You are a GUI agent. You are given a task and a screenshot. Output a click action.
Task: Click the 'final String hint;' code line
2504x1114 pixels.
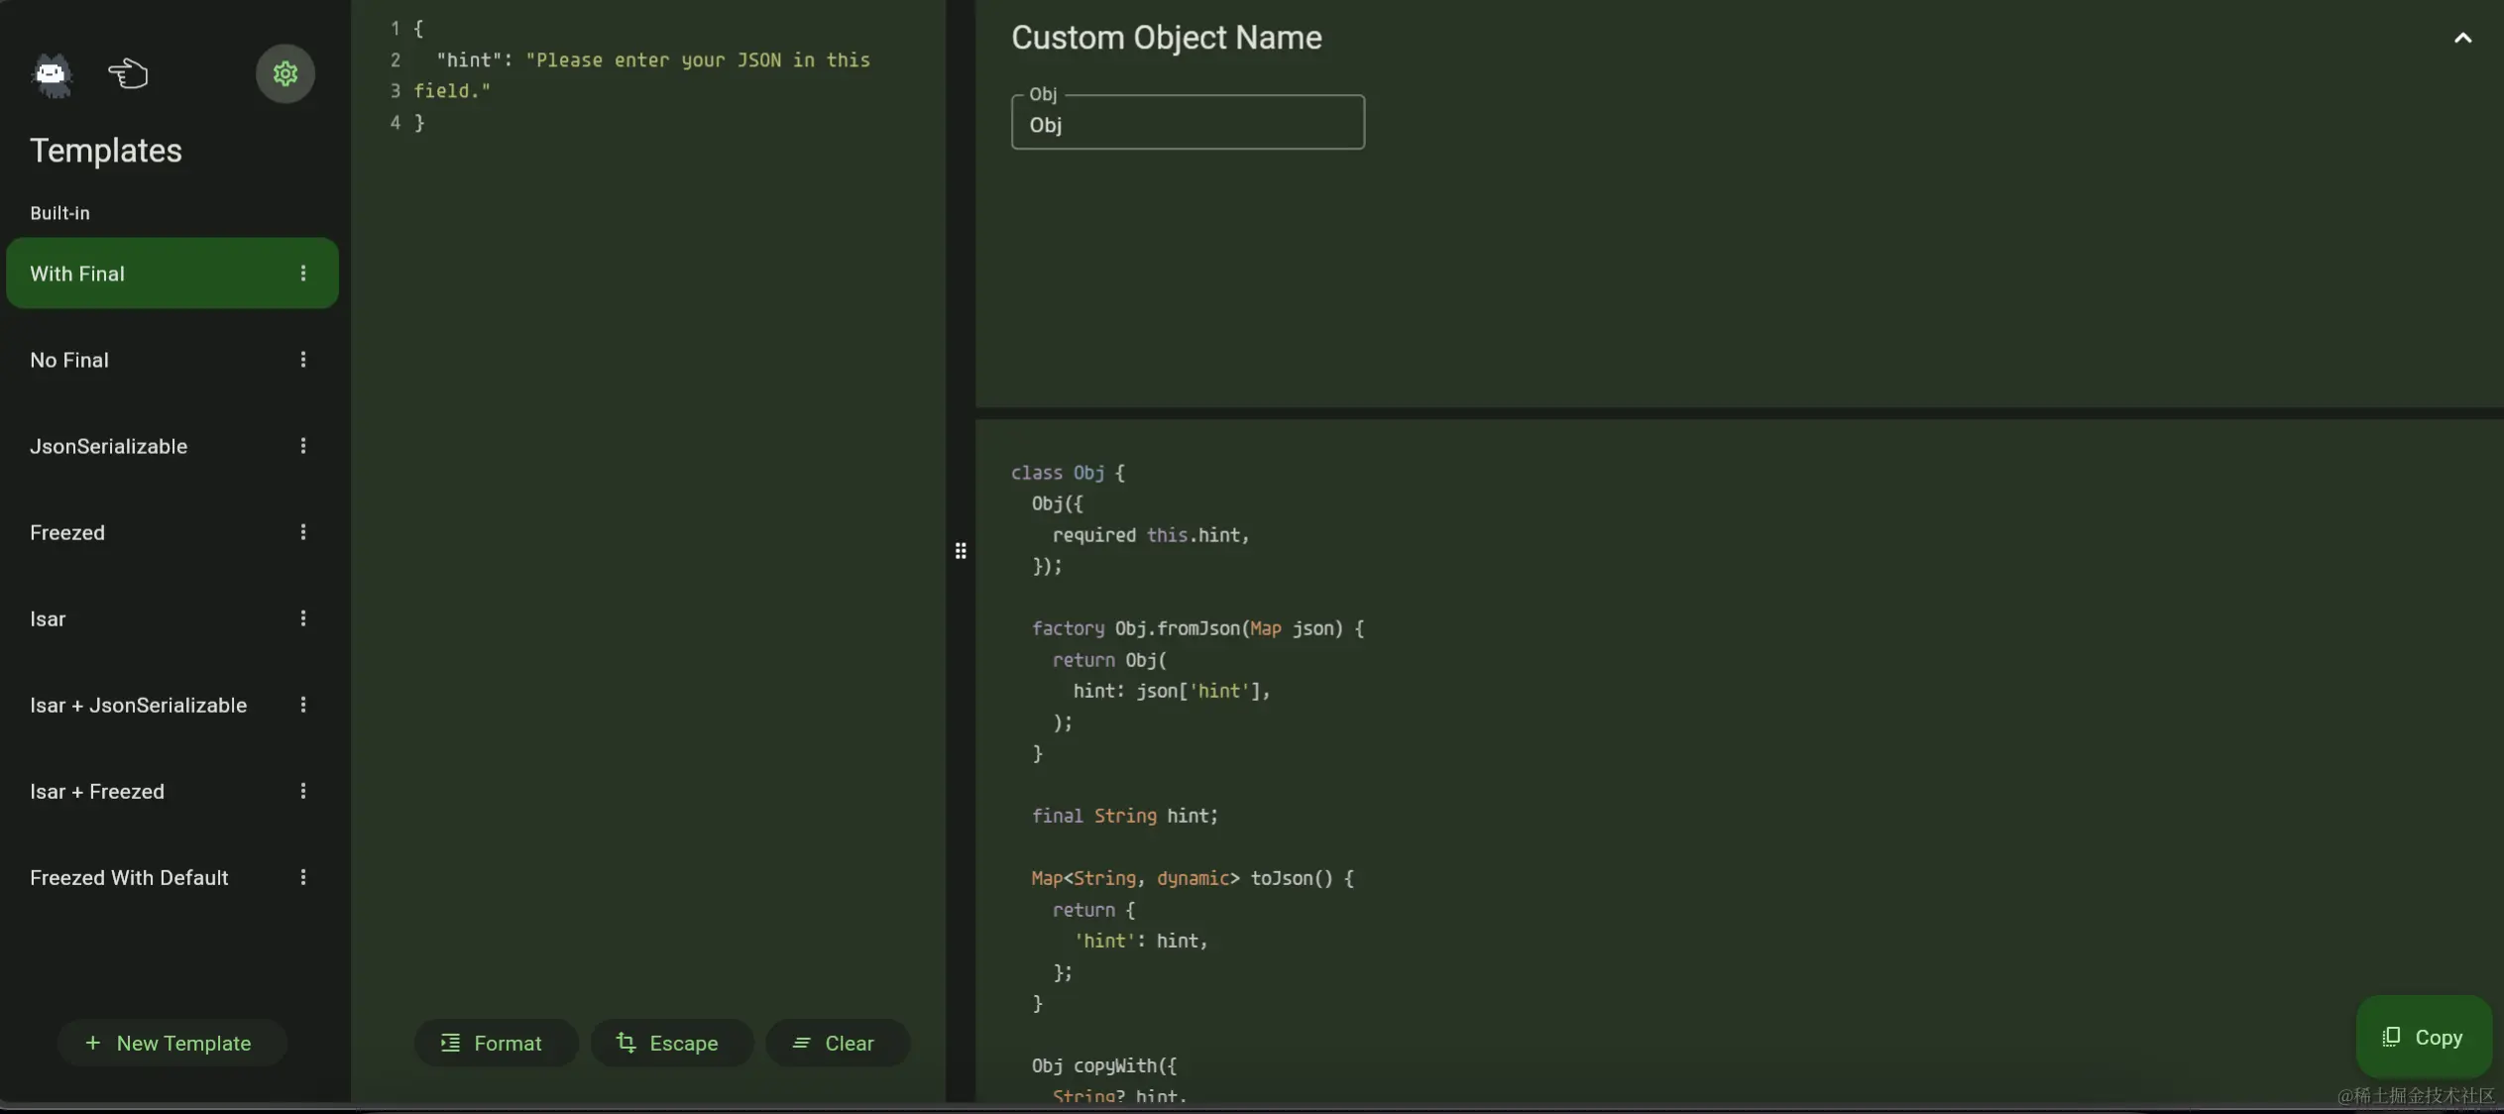(x=1124, y=816)
